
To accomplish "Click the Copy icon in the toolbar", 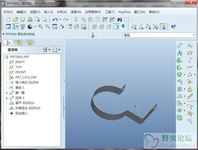I will tap(83, 19).
